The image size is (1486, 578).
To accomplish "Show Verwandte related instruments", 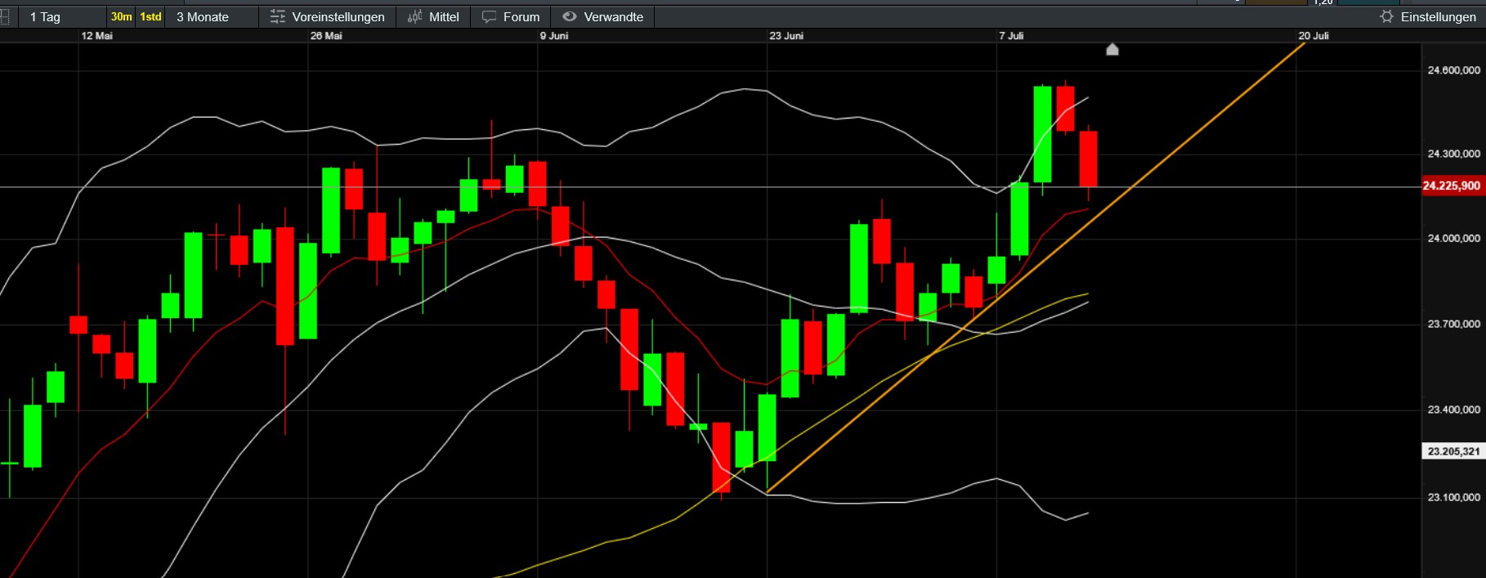I will [602, 17].
